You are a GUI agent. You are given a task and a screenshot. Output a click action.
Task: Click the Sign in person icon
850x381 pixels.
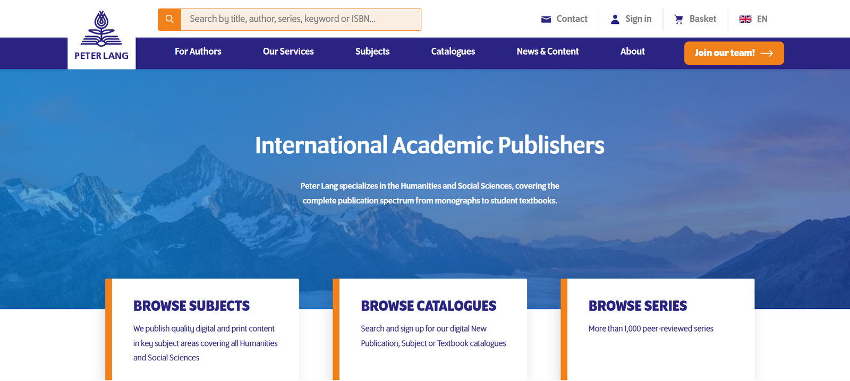(x=615, y=20)
